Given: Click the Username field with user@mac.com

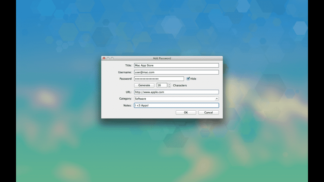Looking at the screenshot, I should tap(176, 72).
